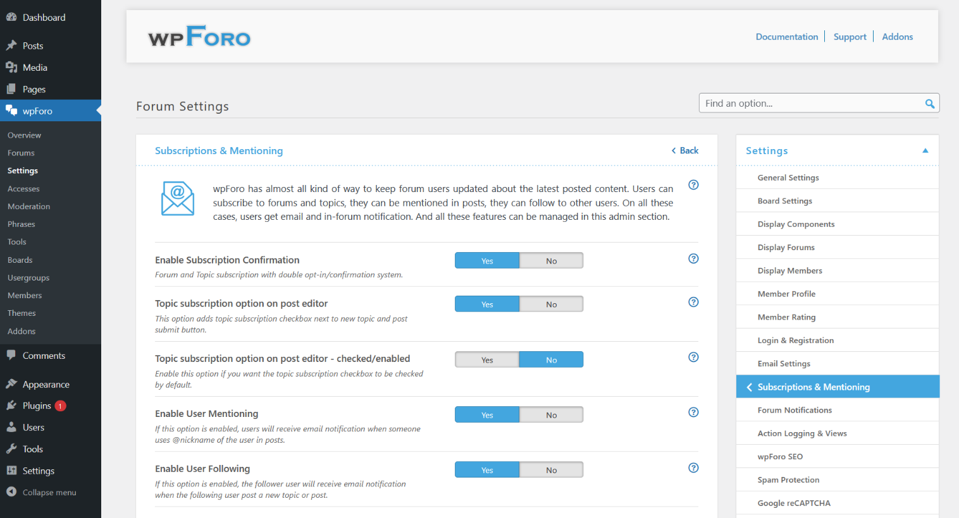This screenshot has height=518, width=959.
Task: Open the Spam Protection settings section
Action: pyautogui.click(x=788, y=479)
